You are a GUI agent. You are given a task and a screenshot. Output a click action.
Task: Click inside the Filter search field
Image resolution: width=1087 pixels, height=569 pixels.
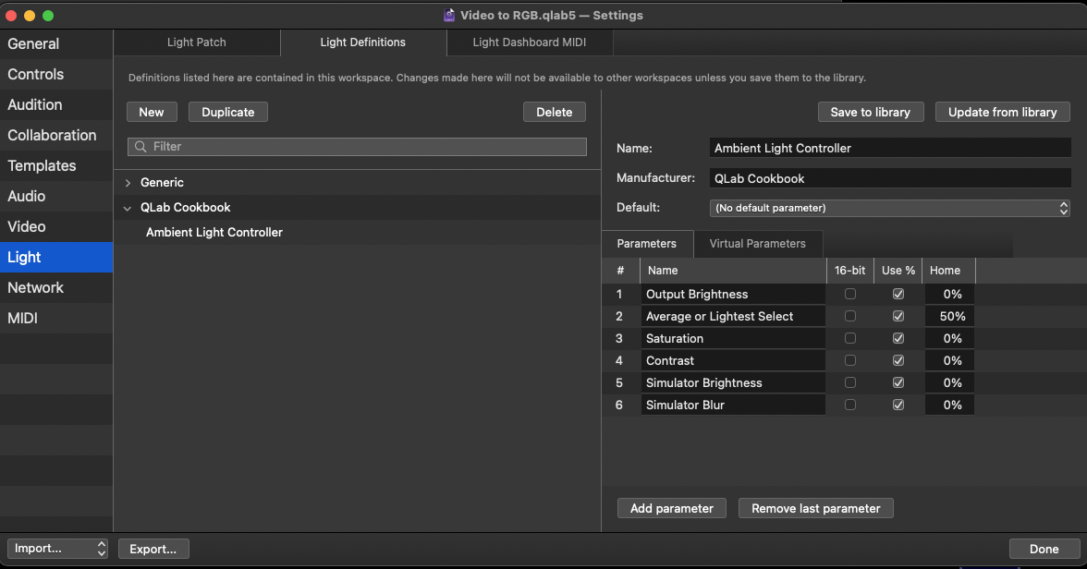pos(356,146)
